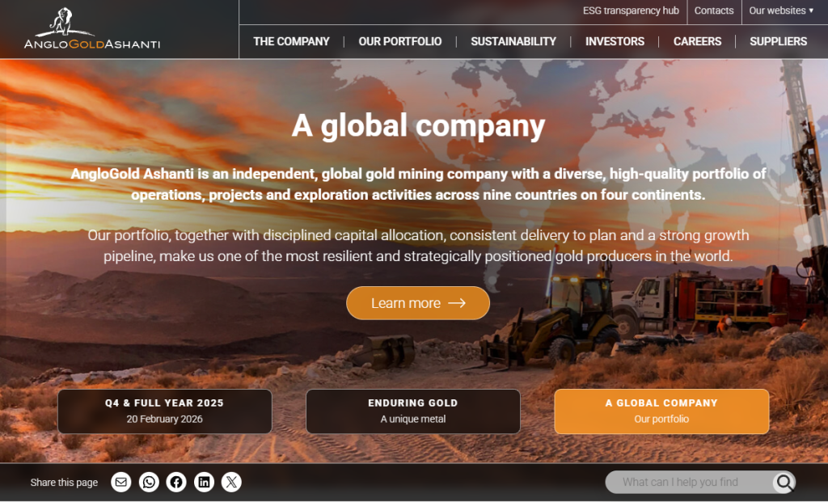
Task: Open the Investors menu
Action: 615,41
